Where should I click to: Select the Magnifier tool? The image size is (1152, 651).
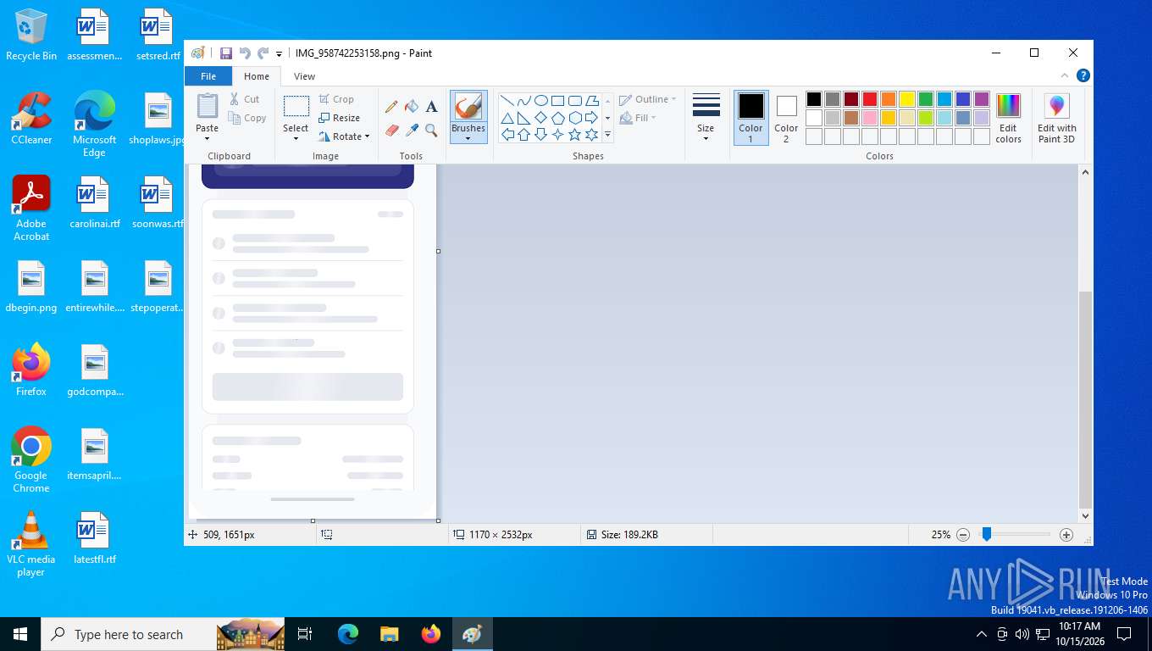(x=431, y=131)
